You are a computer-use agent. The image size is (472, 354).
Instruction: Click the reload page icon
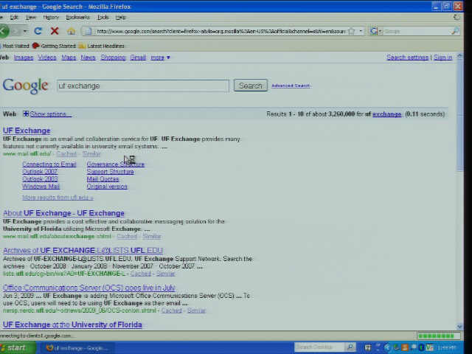coord(38,31)
